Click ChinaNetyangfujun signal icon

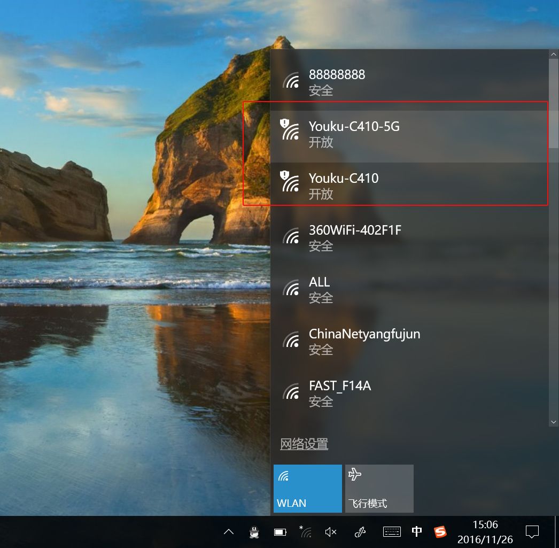click(x=291, y=339)
